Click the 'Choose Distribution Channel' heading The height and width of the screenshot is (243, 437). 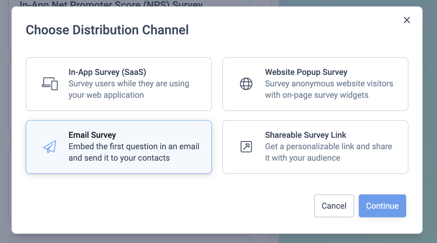[x=107, y=30]
